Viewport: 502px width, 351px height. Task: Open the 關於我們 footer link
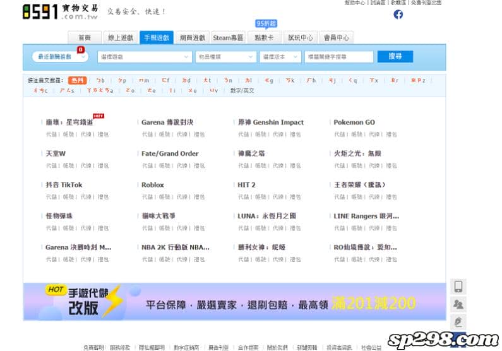(277, 347)
